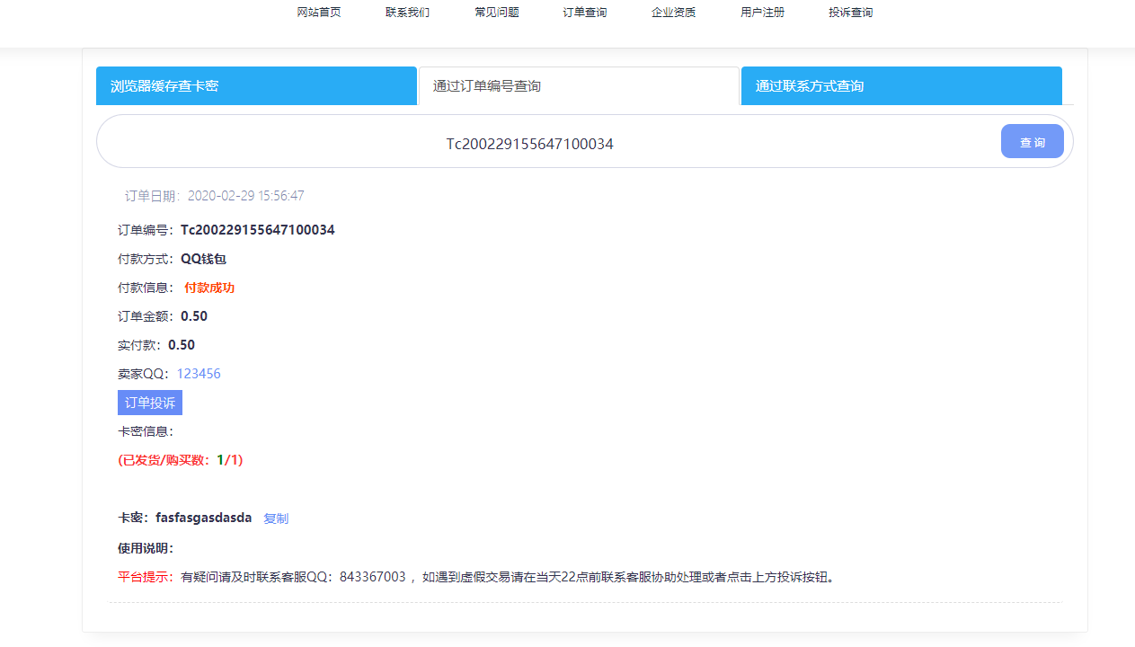This screenshot has height=647, width=1135.
Task: Click the 付款成功 payment status text
Action: tap(209, 288)
